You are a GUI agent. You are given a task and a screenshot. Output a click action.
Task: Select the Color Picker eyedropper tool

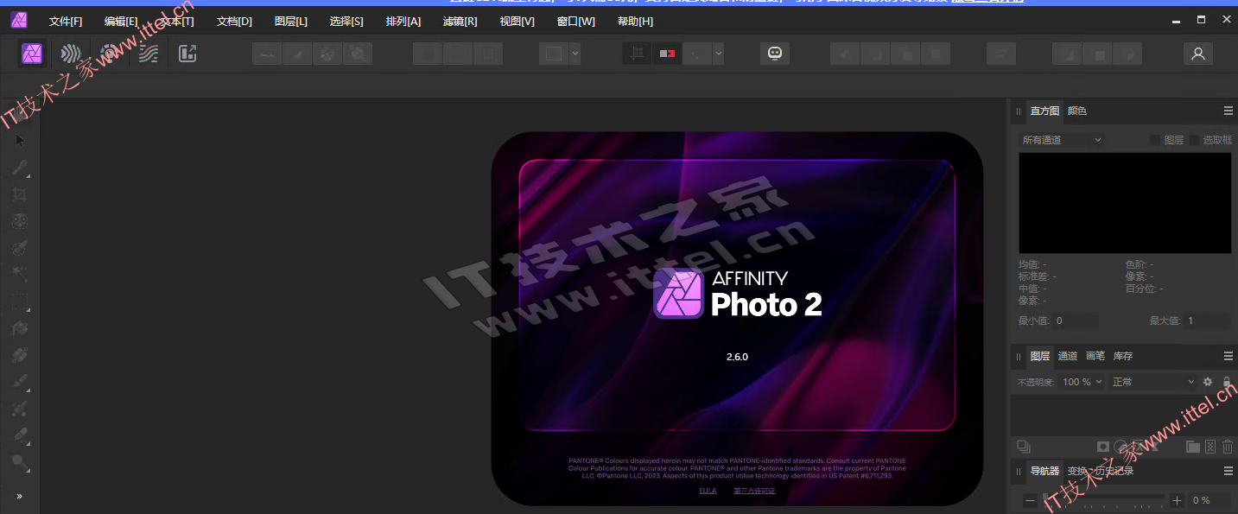20,168
